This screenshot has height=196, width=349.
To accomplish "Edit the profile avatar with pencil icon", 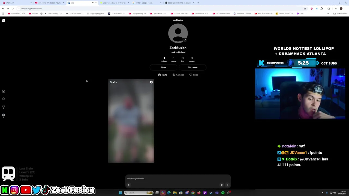I will (x=185, y=40).
